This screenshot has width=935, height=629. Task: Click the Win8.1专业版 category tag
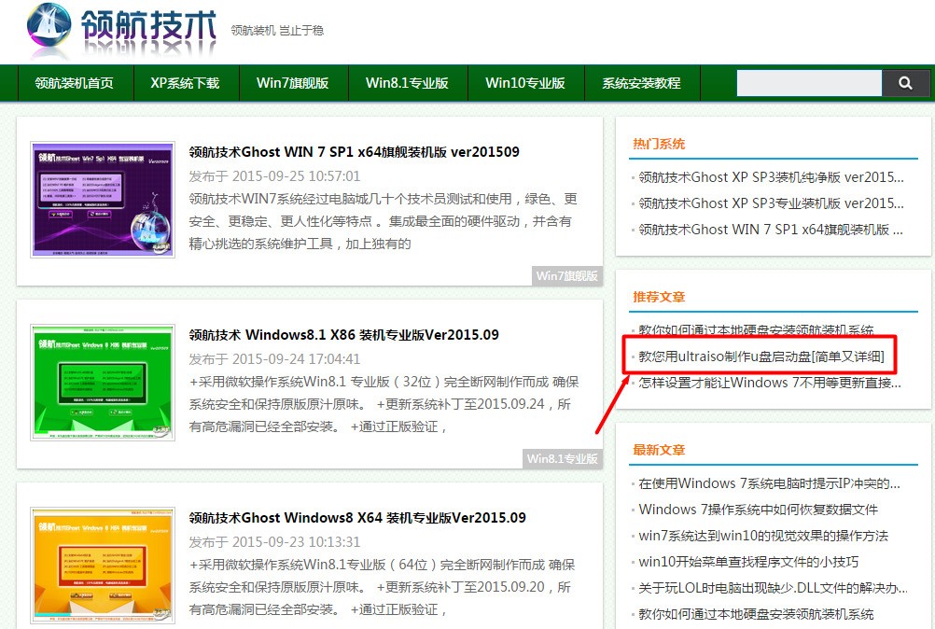pos(562,458)
